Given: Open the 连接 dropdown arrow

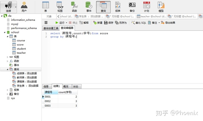Looking at the screenshot, I should tap(16, 7).
